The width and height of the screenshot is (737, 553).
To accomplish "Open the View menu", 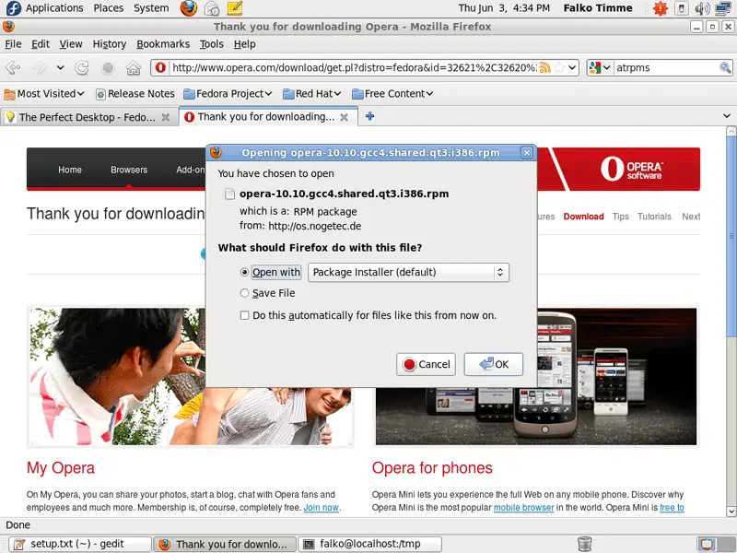I will click(71, 44).
